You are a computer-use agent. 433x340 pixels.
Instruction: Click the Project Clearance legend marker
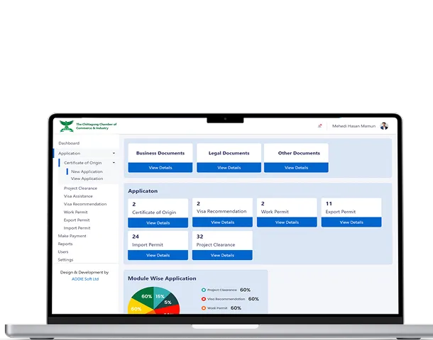click(x=204, y=290)
